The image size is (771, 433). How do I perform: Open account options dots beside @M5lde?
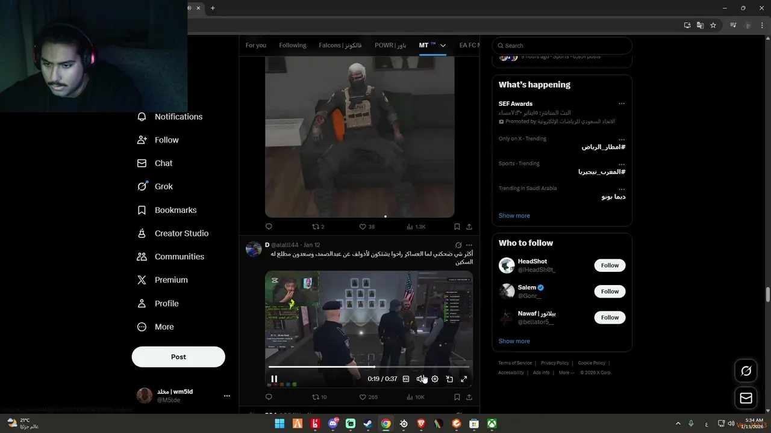tap(227, 396)
